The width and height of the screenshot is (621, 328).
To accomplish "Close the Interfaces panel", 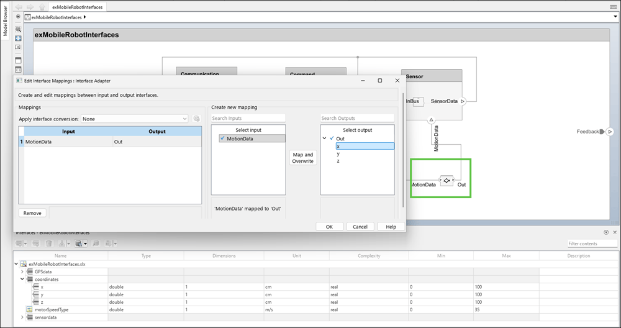I will pyautogui.click(x=615, y=232).
